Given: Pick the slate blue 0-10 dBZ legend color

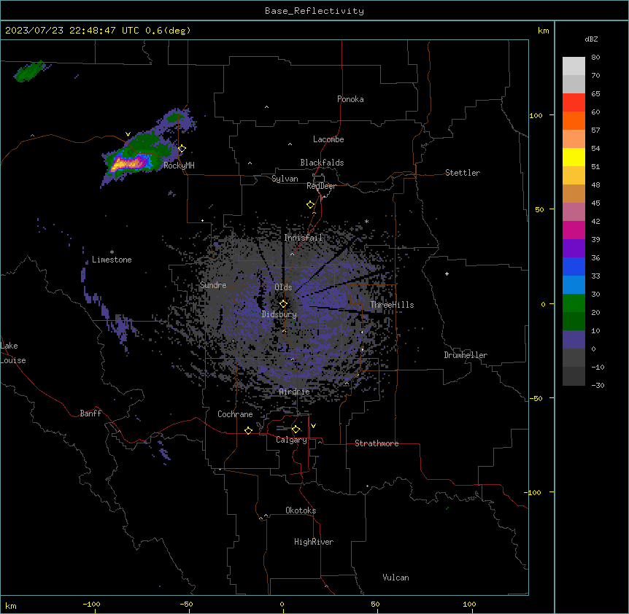Looking at the screenshot, I should coord(574,340).
